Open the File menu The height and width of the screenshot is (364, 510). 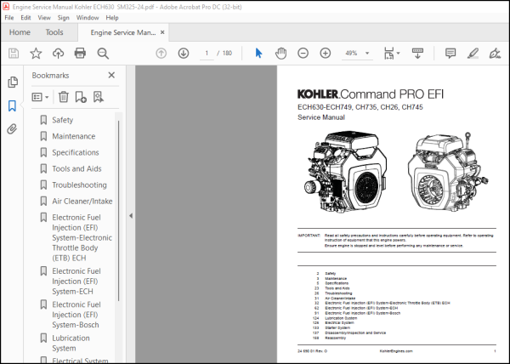pos(9,18)
